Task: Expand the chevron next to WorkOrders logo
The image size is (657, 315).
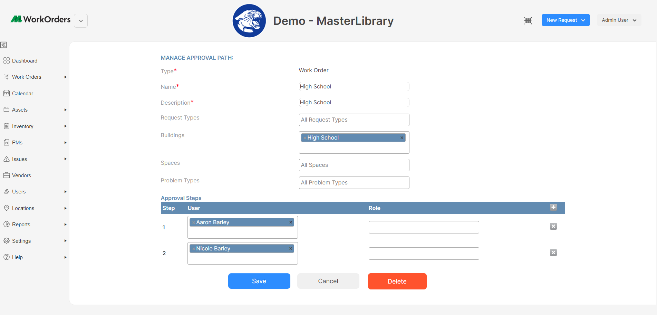Action: tap(80, 21)
